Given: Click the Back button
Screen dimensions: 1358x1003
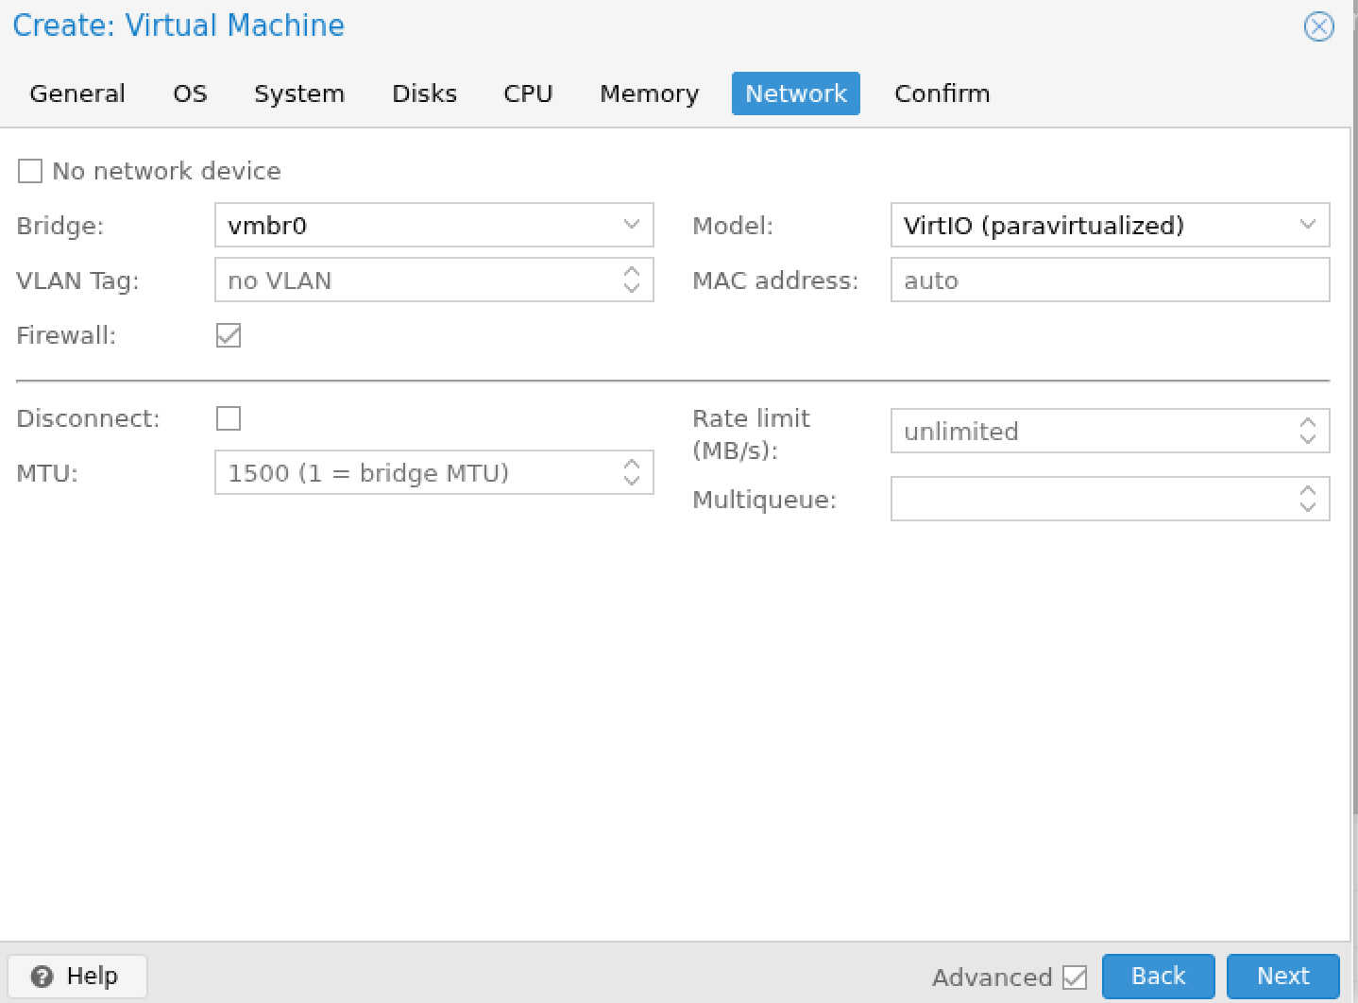Looking at the screenshot, I should (1158, 976).
